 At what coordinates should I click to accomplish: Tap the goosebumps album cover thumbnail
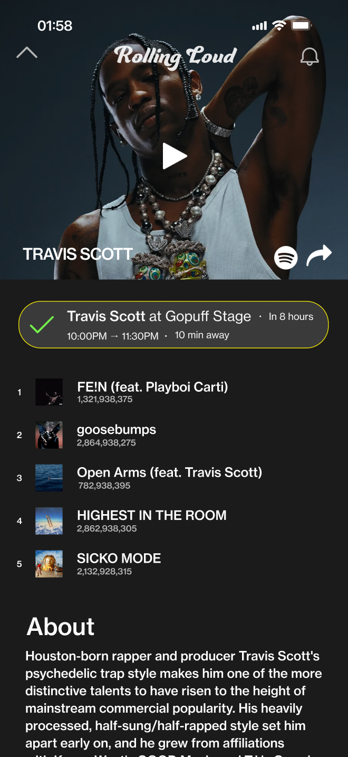pyautogui.click(x=49, y=435)
